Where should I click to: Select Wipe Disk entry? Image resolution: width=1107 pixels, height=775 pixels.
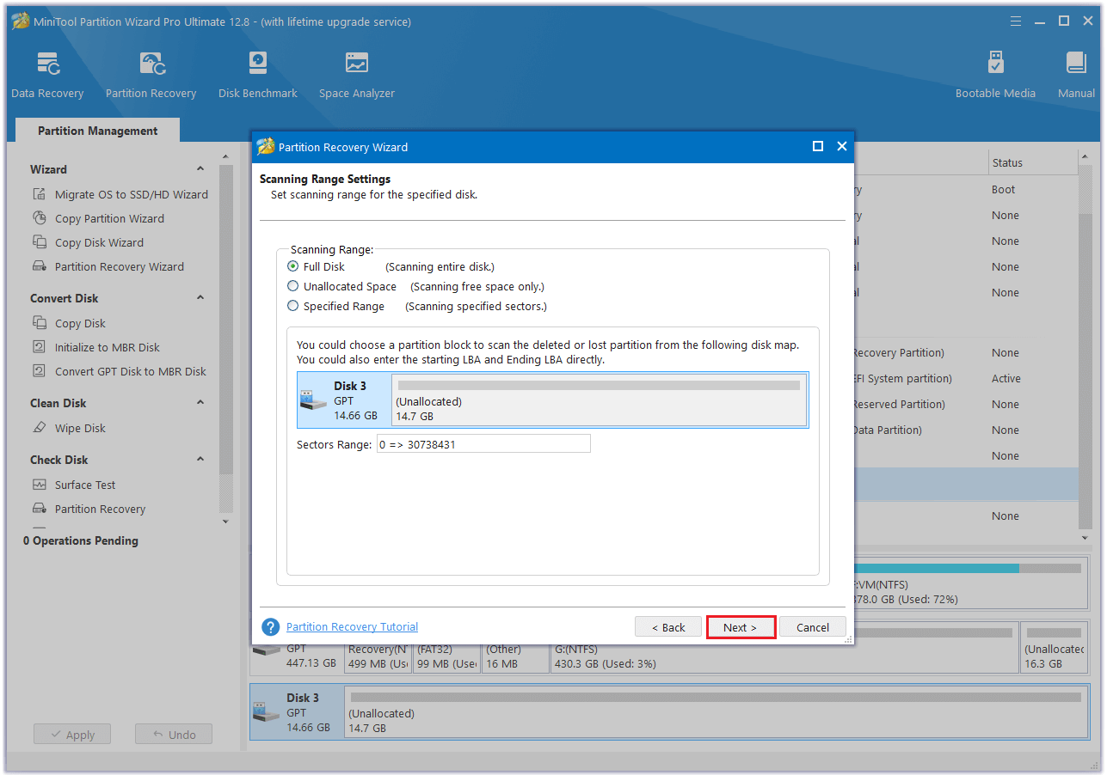coord(80,428)
